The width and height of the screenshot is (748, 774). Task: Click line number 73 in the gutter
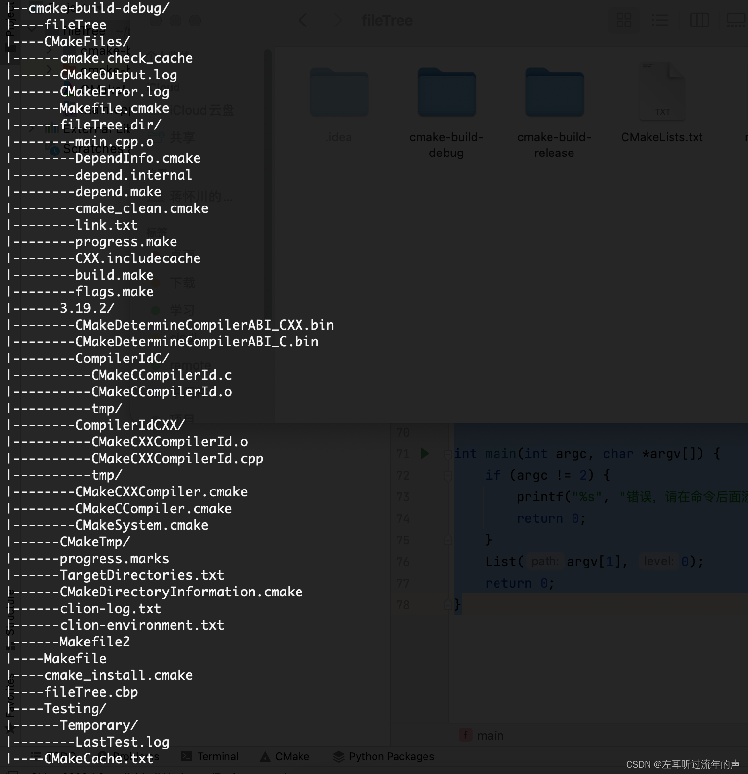tap(403, 497)
